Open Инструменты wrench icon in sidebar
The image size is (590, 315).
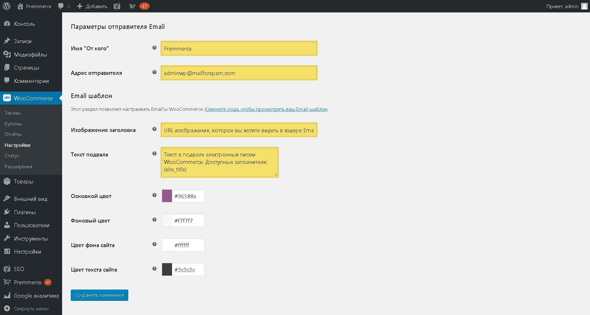(7, 238)
